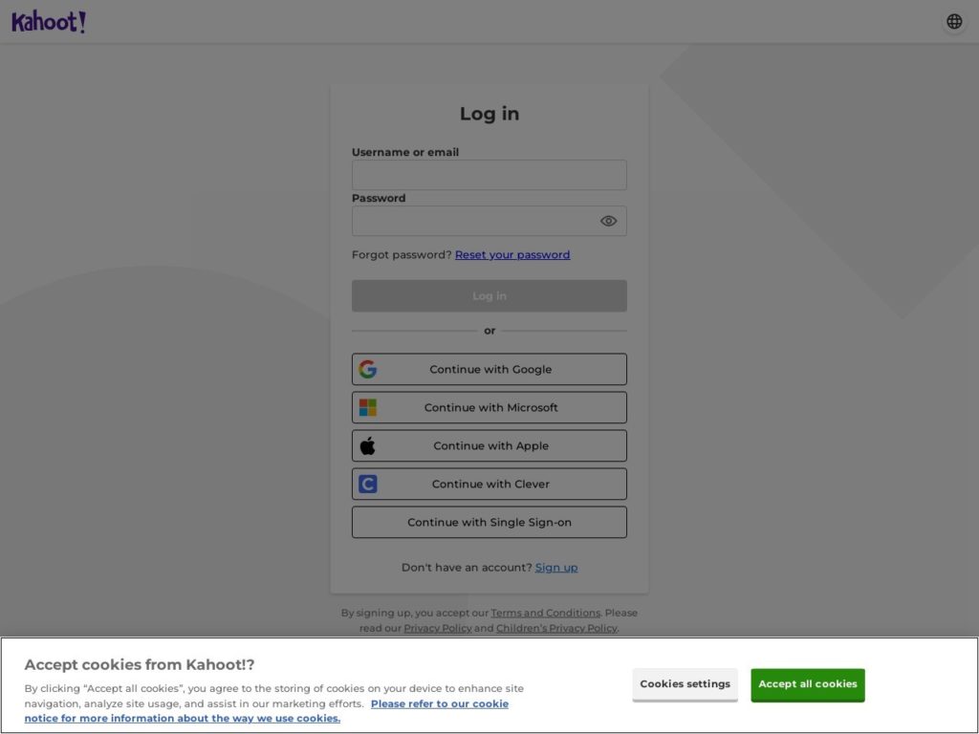The height and width of the screenshot is (734, 979).
Task: Click Reset your password
Action: coord(512,254)
